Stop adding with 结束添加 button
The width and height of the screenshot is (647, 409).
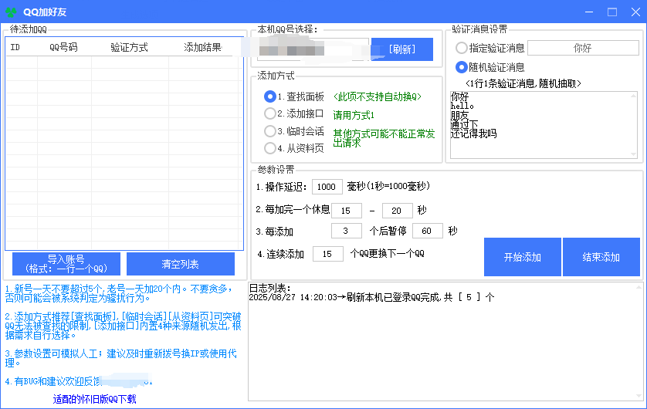601,257
